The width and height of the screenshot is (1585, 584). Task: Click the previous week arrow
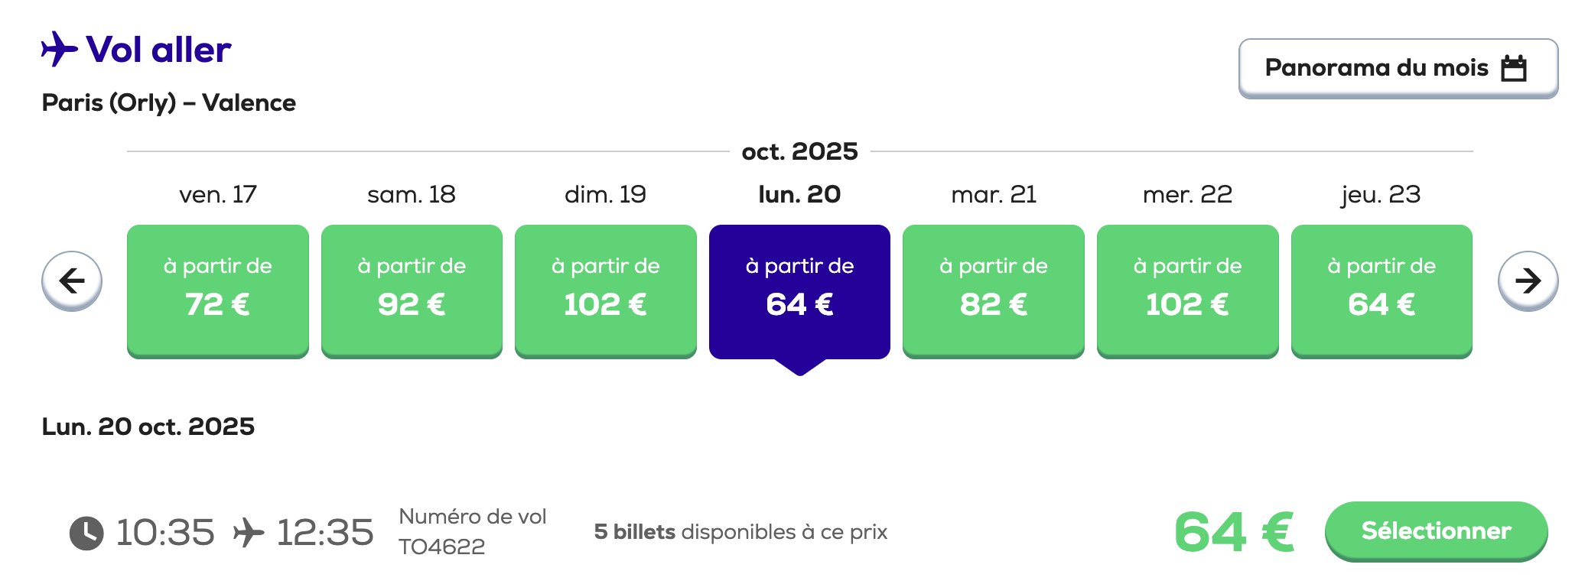(72, 281)
